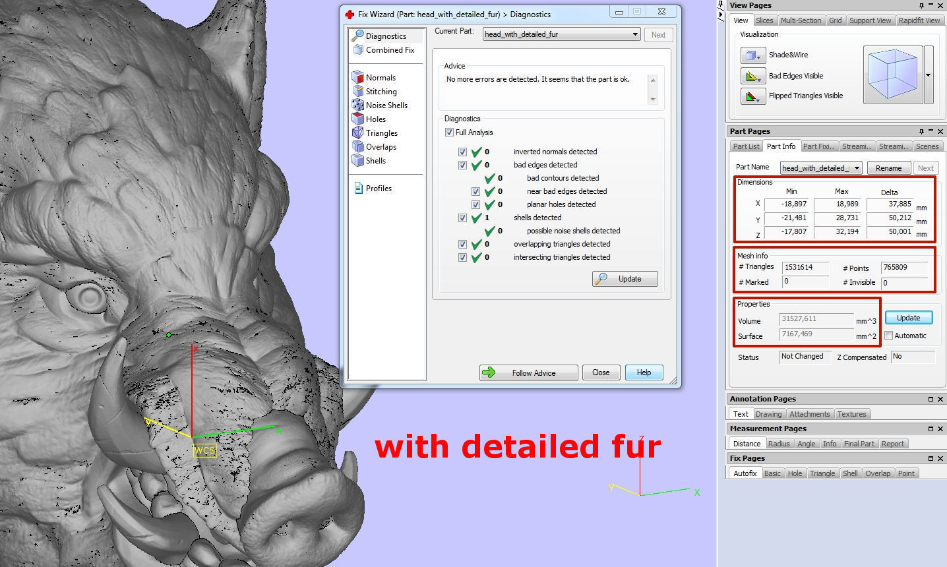Viewport: 947px width, 567px height.
Task: Switch to the Multi-Section tab
Action: 801,20
